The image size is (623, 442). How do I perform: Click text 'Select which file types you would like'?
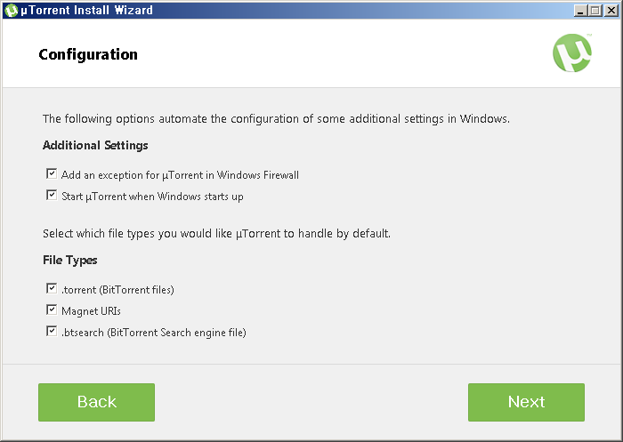tap(137, 234)
